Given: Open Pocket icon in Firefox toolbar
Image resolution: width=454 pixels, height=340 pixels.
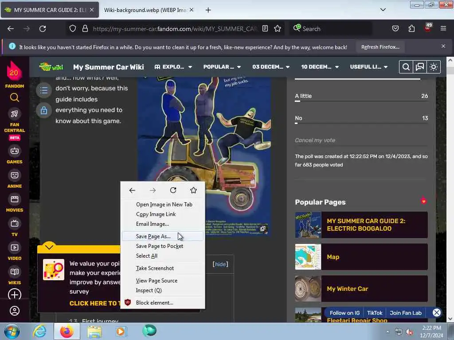Looking at the screenshot, I should 395,28.
